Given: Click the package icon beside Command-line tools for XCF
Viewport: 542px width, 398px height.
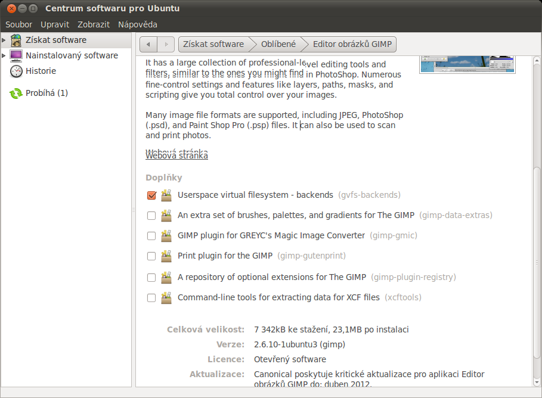Looking at the screenshot, I should (x=166, y=298).
